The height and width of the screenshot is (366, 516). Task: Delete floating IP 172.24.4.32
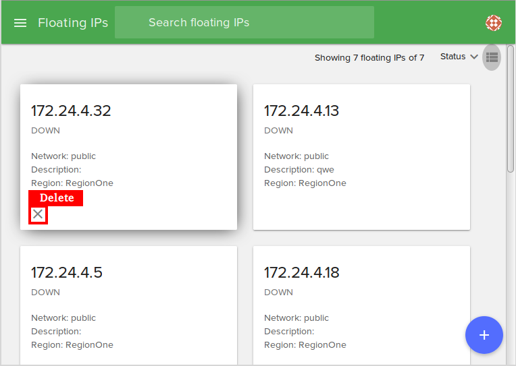(x=38, y=214)
